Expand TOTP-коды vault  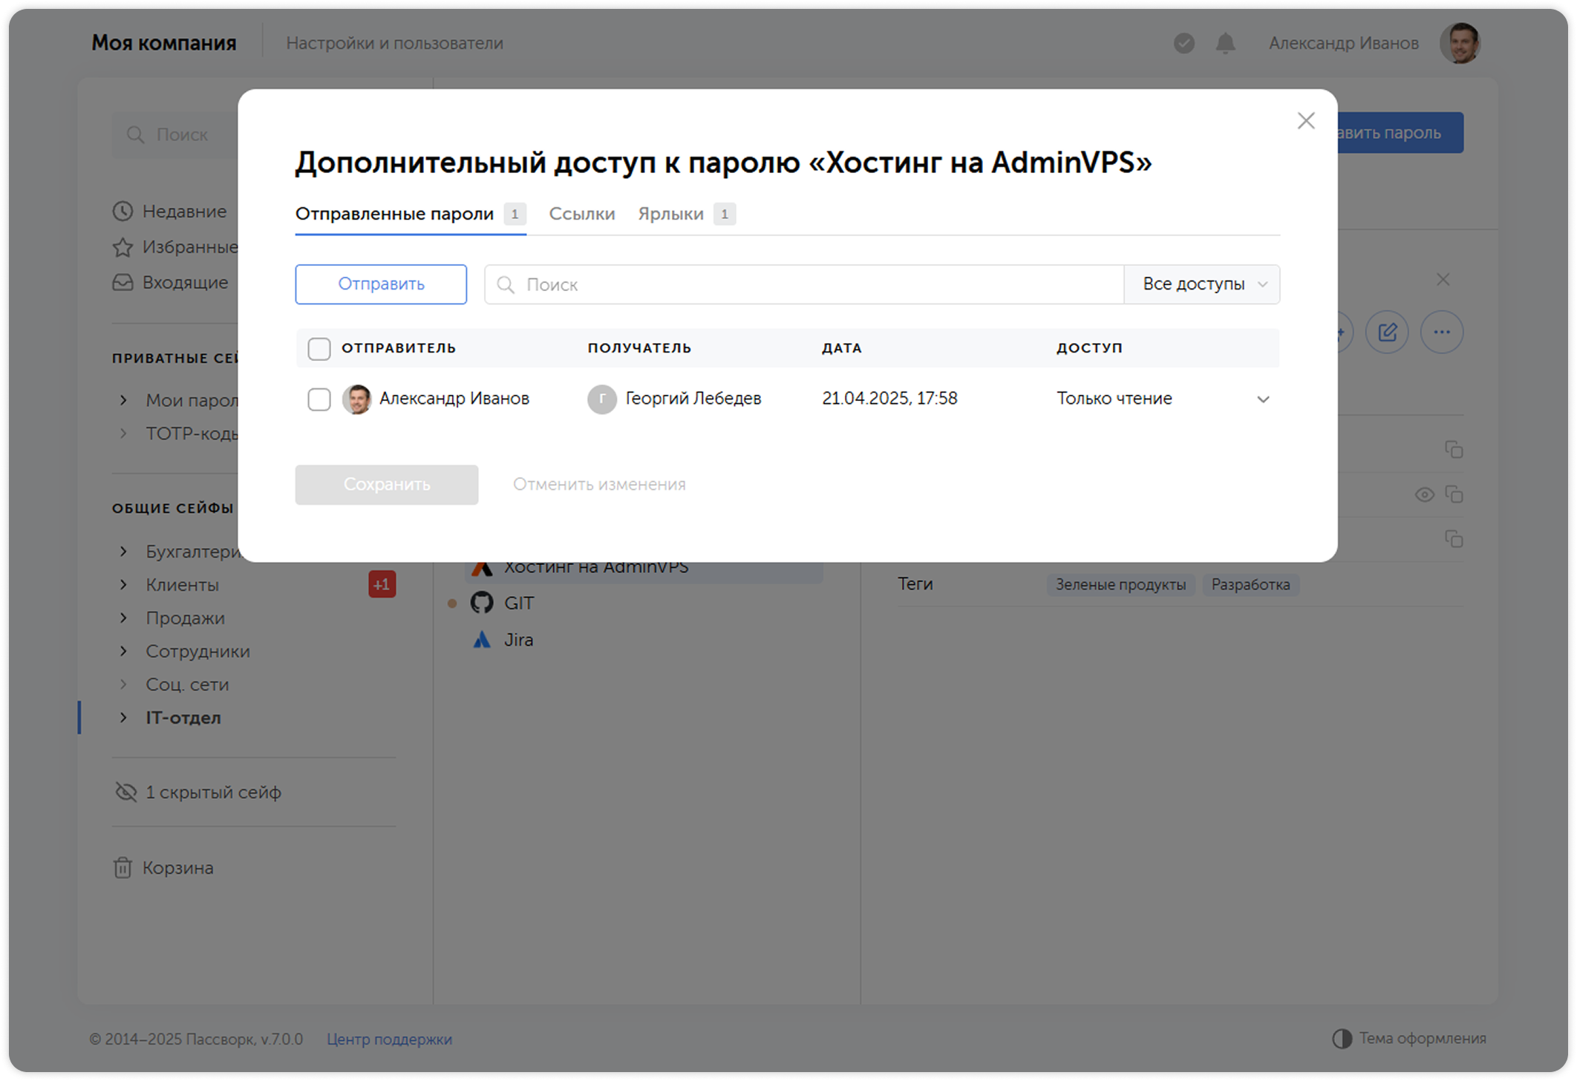(x=123, y=434)
